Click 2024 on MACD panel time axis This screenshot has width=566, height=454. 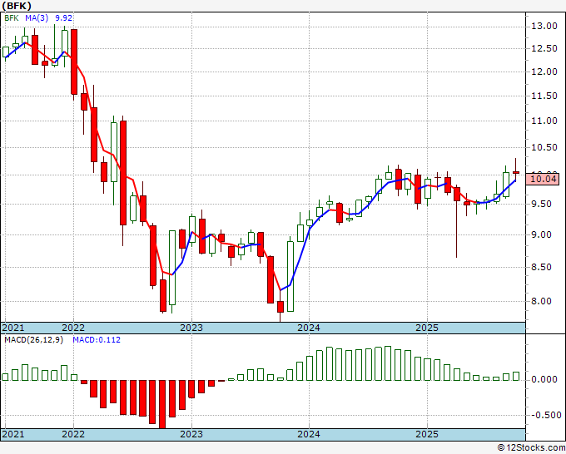pyautogui.click(x=309, y=434)
